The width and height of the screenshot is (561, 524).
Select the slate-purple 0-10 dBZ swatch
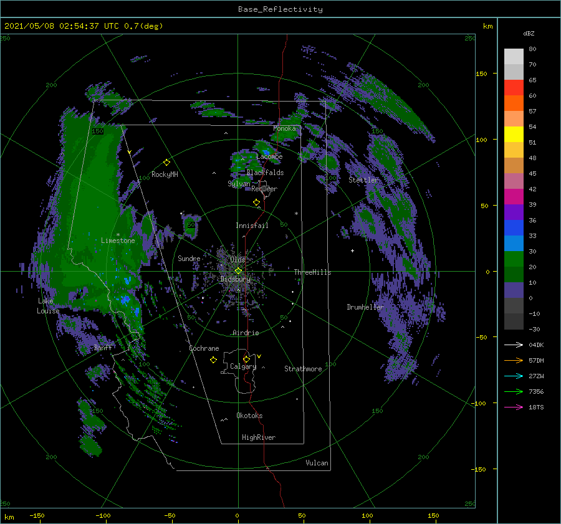coord(514,290)
